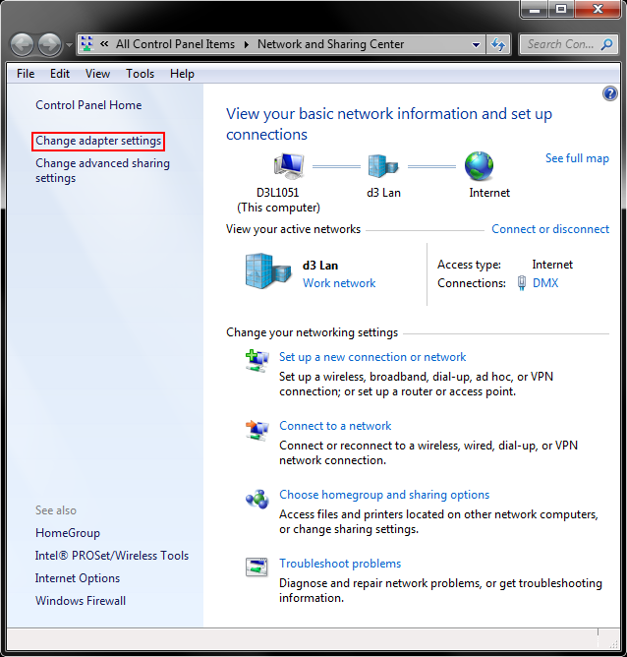The width and height of the screenshot is (627, 657).
Task: Open Windows Firewall link
Action: tap(81, 601)
